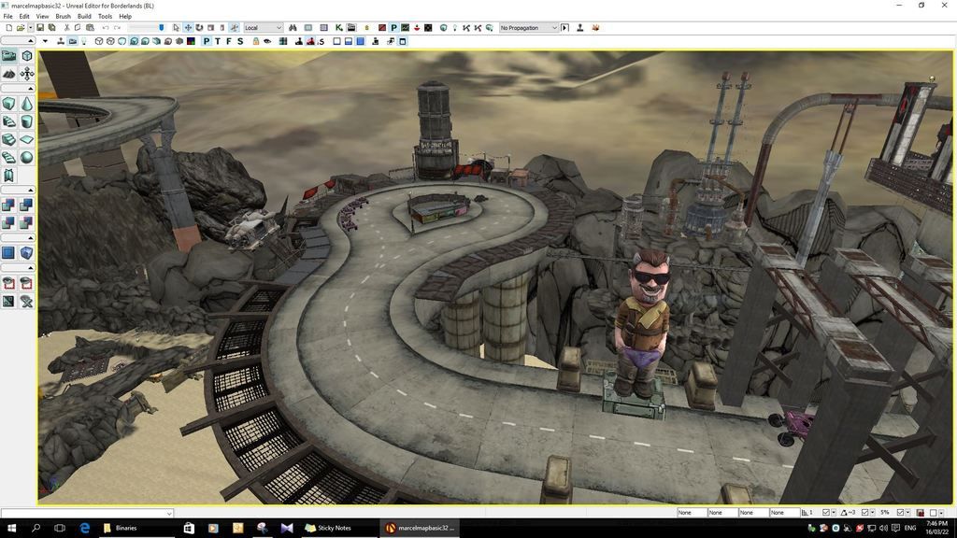The image size is (957, 538).
Task: Switch viewport to Top view (T)
Action: tap(217, 41)
